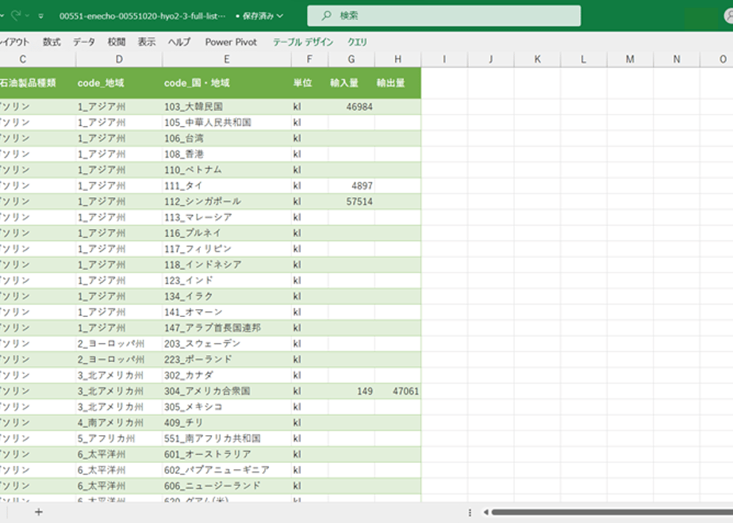Select column K header
The height and width of the screenshot is (523, 733).
pyautogui.click(x=537, y=59)
